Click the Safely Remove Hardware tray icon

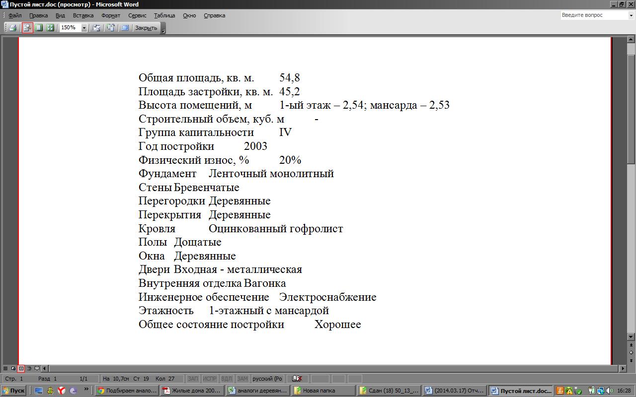click(x=577, y=391)
